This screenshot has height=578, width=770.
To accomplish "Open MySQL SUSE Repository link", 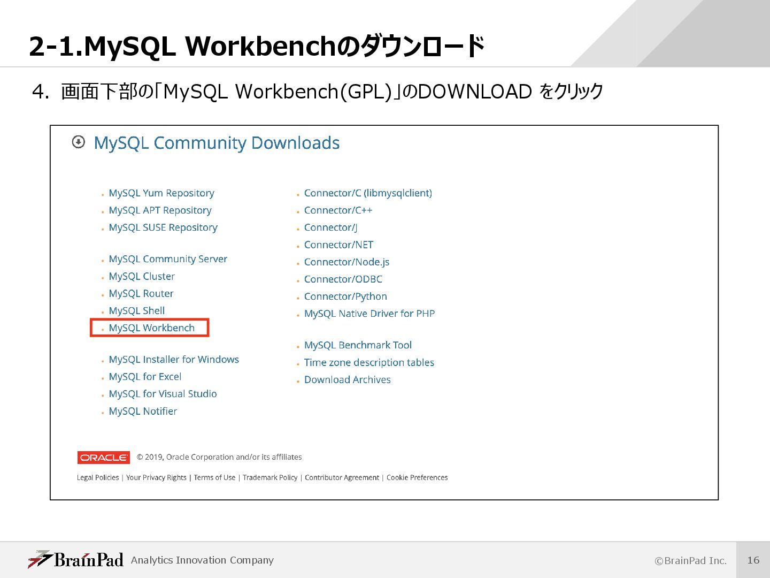I will pos(163,227).
